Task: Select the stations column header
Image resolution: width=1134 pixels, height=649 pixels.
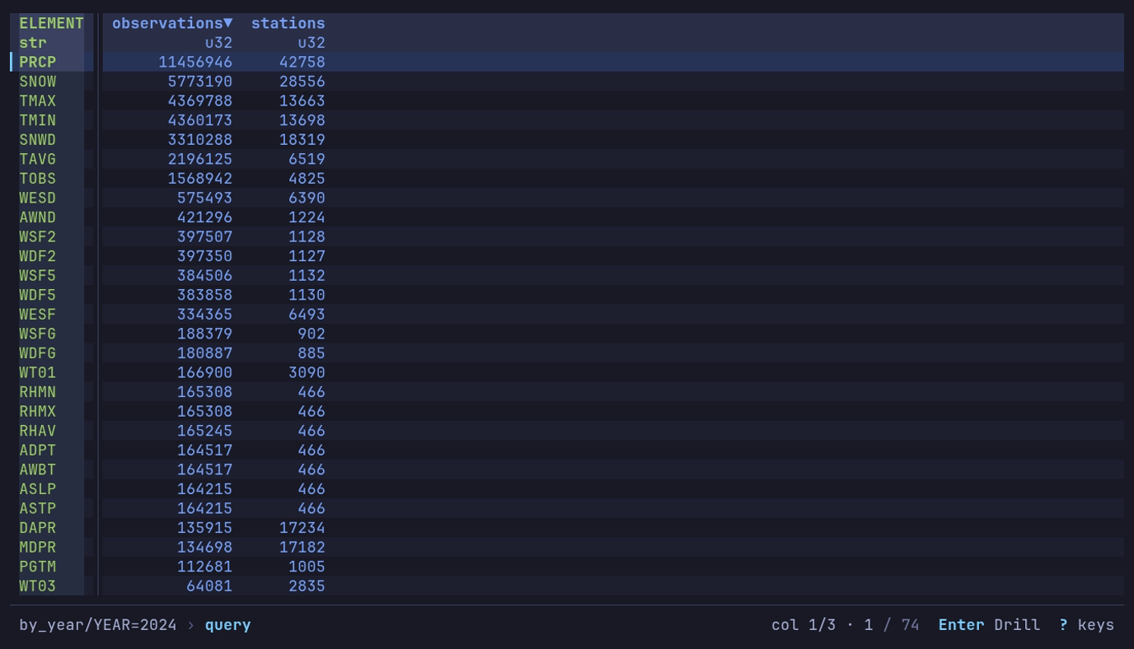Action: (288, 23)
